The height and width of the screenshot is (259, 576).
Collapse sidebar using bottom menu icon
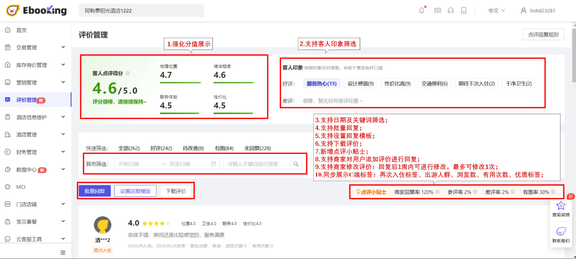click(x=63, y=252)
